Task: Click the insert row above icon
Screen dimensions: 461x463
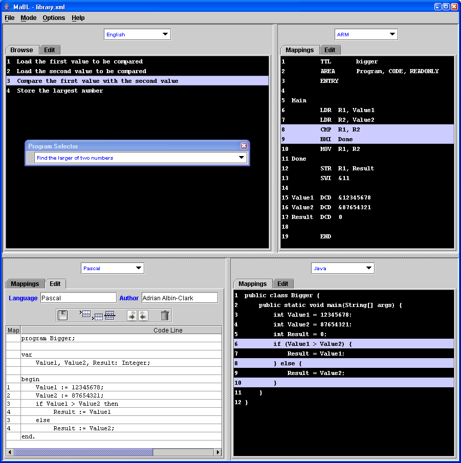Action: [x=85, y=314]
